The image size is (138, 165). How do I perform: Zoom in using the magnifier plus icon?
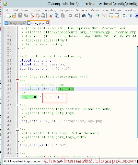coord(98,15)
